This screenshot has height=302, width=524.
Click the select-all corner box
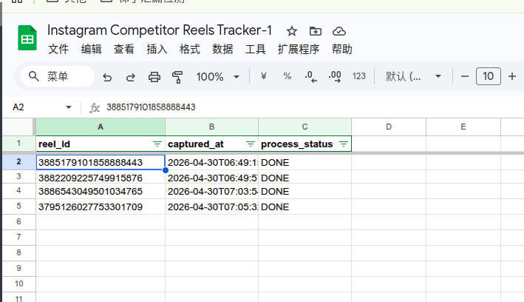click(x=18, y=127)
